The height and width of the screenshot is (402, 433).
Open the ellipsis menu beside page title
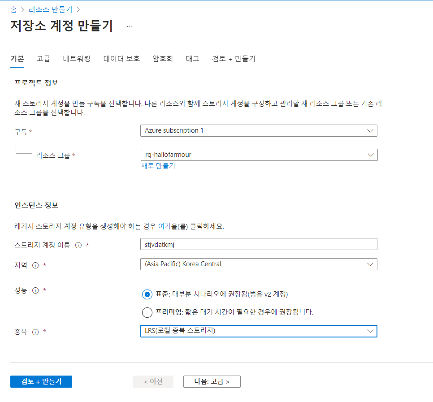(x=130, y=26)
